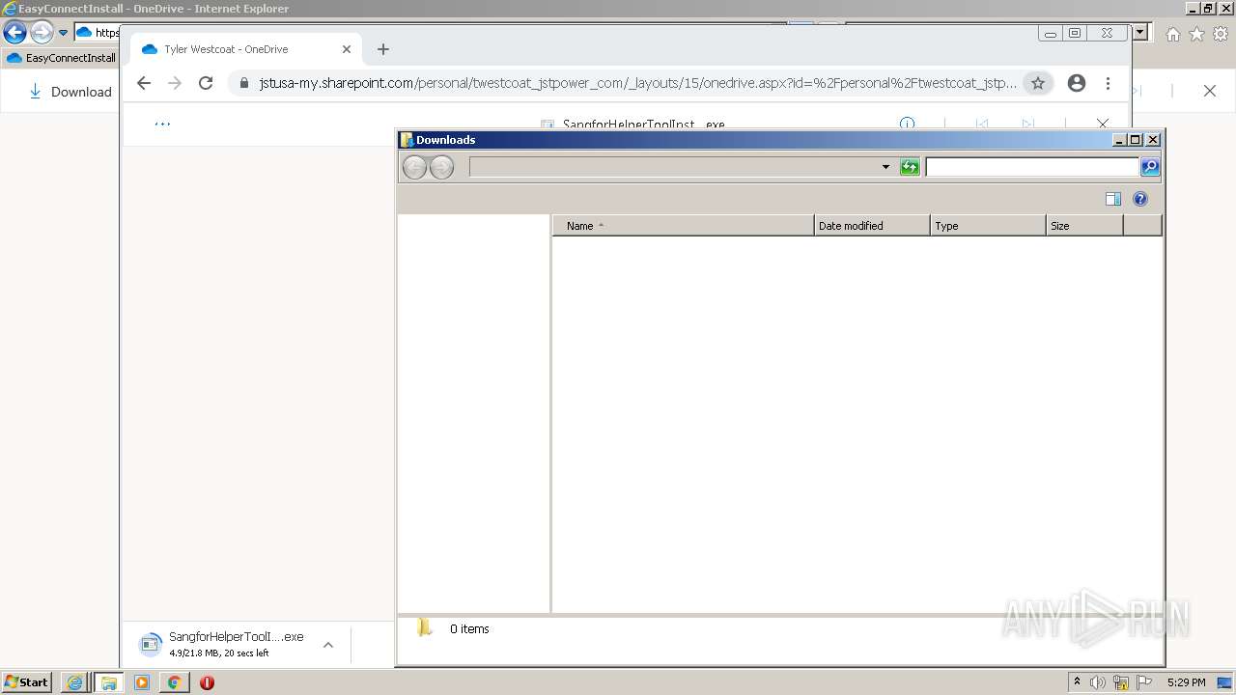The width and height of the screenshot is (1236, 695).
Task: Toggle the preview pane icon in Downloads window
Action: (x=1113, y=199)
